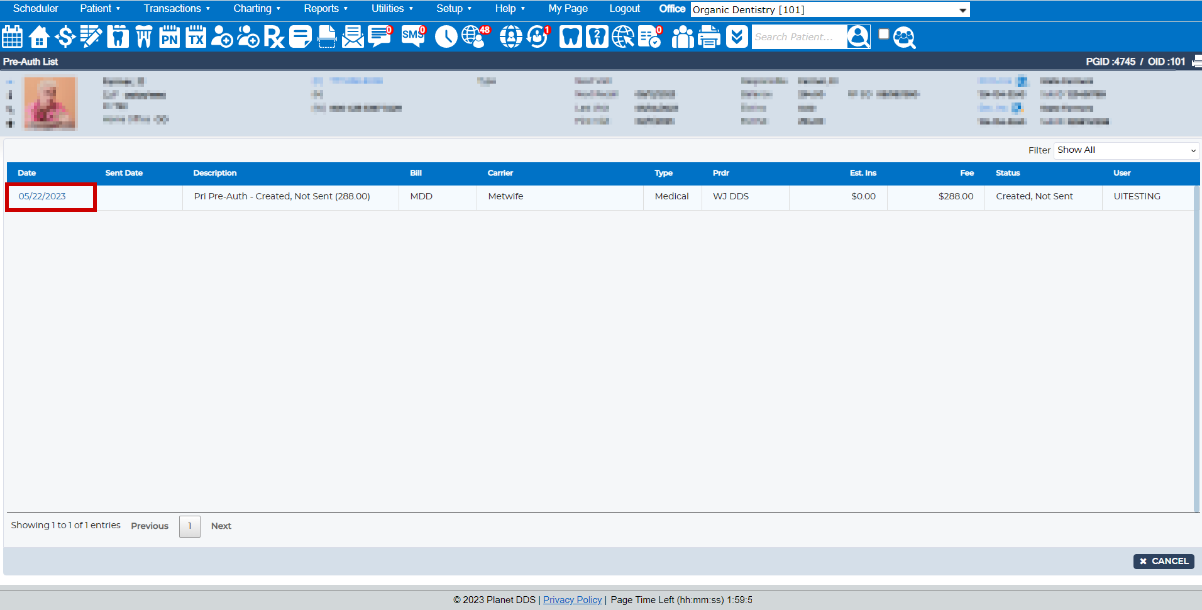Toggle the checkbox beside patient search
Image resolution: width=1202 pixels, height=610 pixels.
click(x=884, y=35)
